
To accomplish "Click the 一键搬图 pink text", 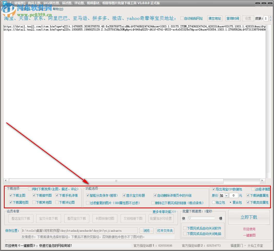I will [249, 235].
